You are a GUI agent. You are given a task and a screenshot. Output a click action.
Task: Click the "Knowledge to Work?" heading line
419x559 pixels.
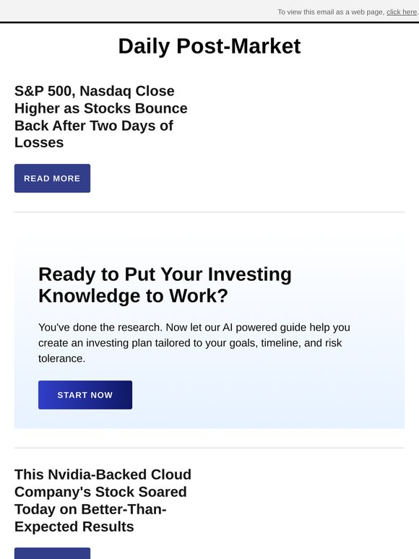(133, 296)
